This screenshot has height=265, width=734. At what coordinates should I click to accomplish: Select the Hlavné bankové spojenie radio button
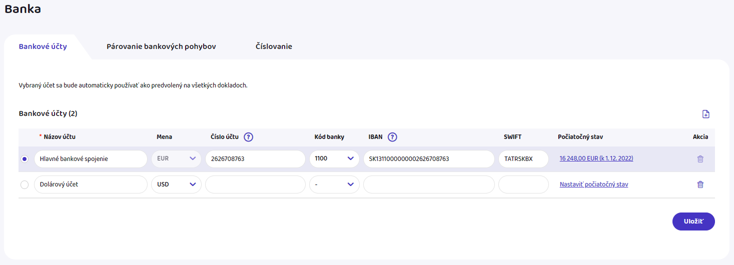tap(25, 159)
